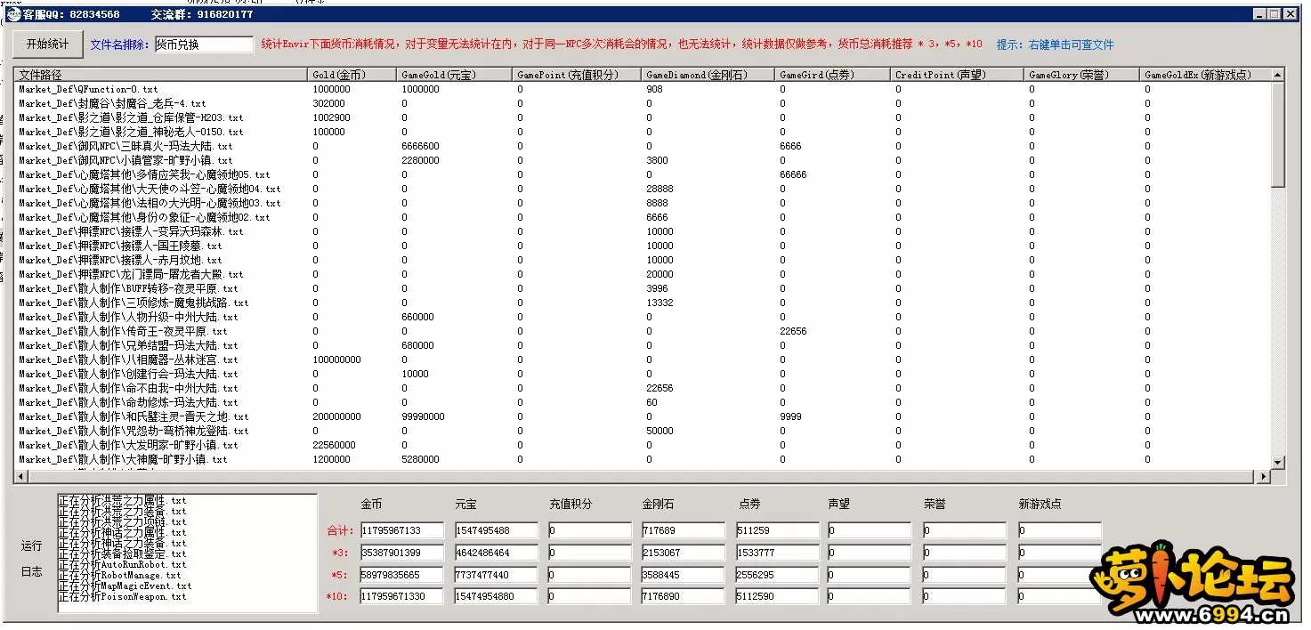The width and height of the screenshot is (1311, 630).
Task: Select the Market_Def\QFunction-0.txt row
Action: coord(89,89)
